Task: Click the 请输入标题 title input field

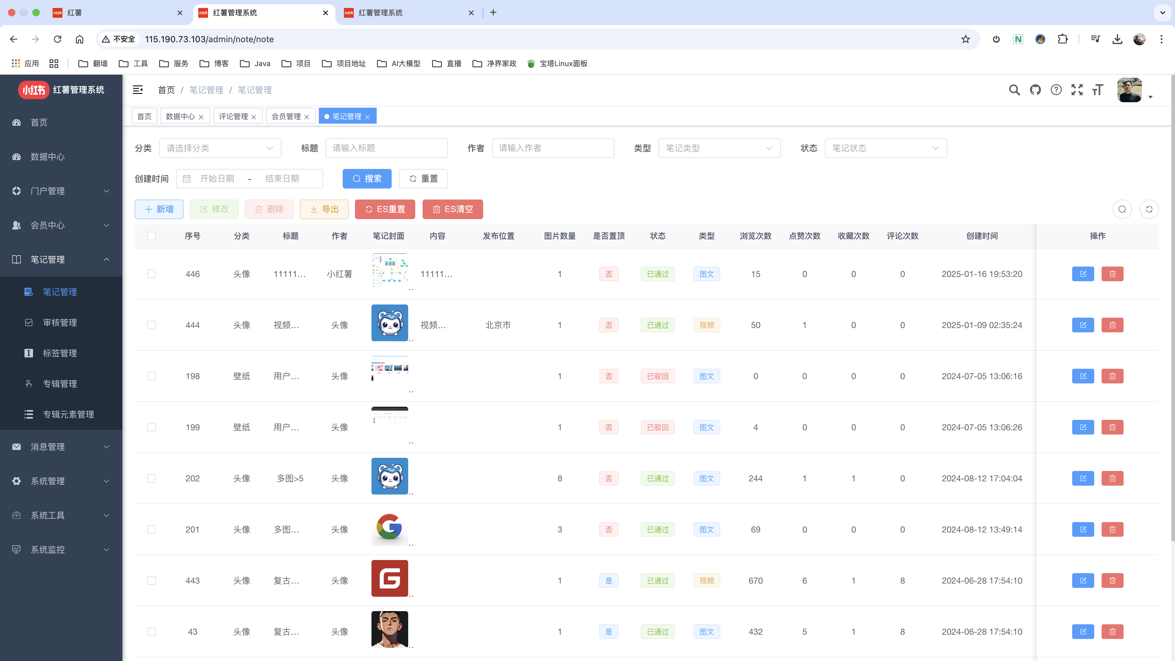Action: [x=386, y=148]
